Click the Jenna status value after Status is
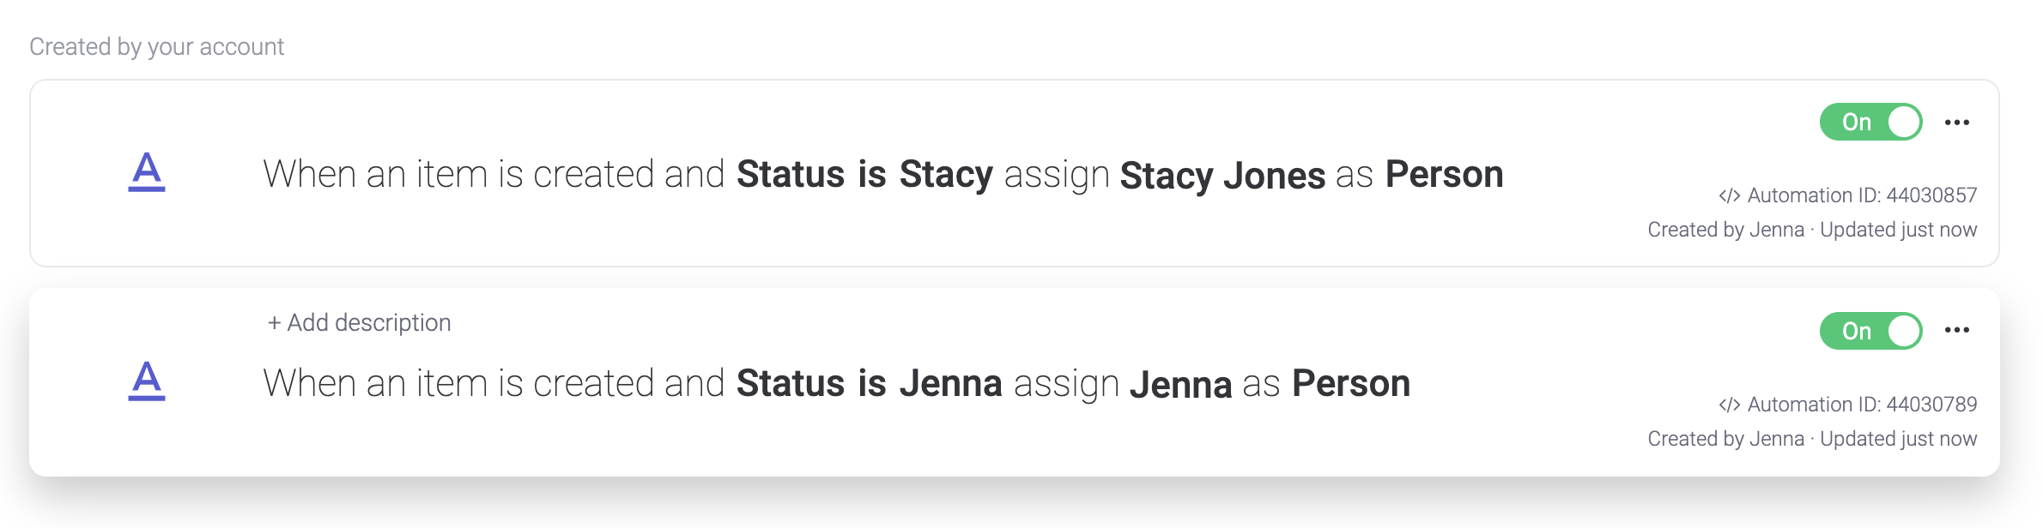2043x528 pixels. [x=950, y=384]
